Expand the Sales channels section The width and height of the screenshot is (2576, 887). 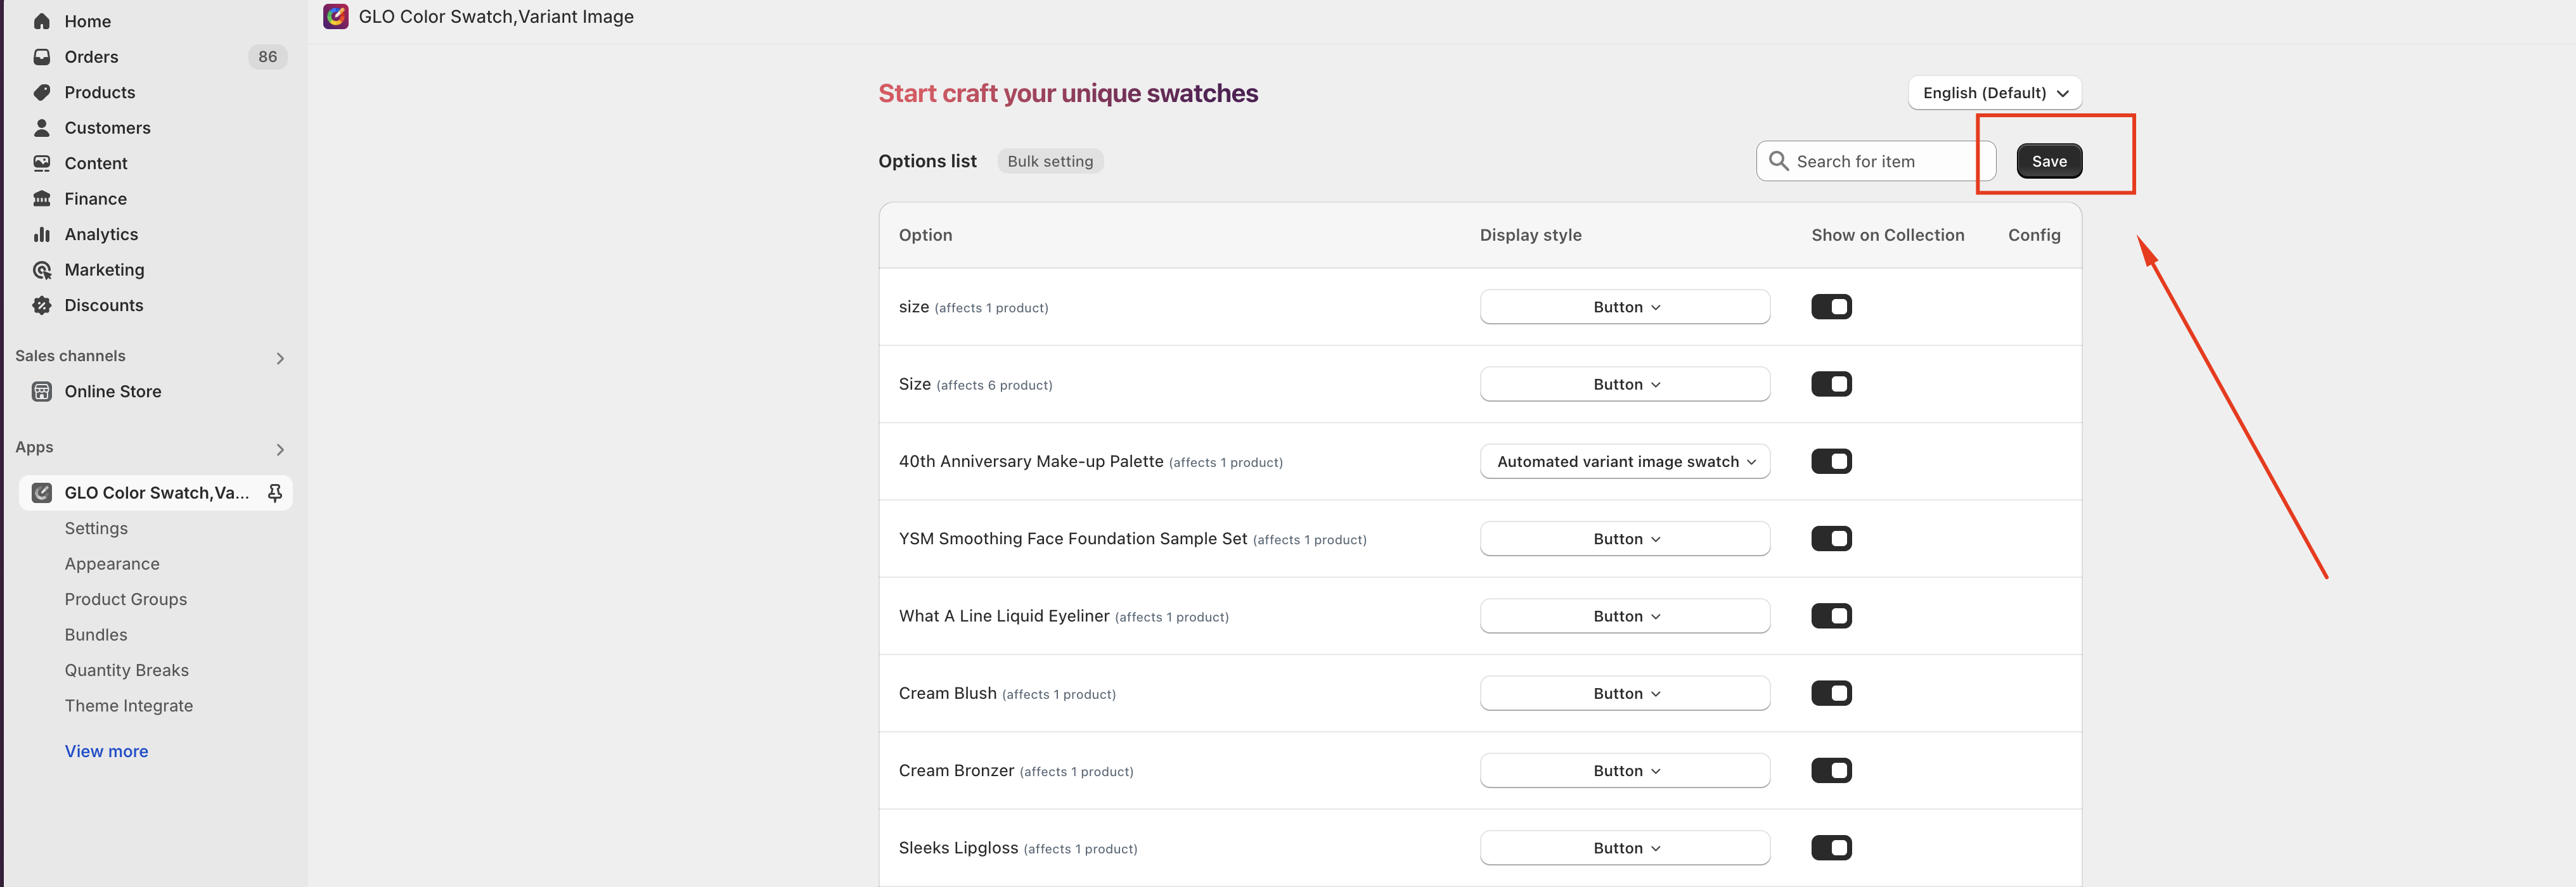tap(280, 357)
